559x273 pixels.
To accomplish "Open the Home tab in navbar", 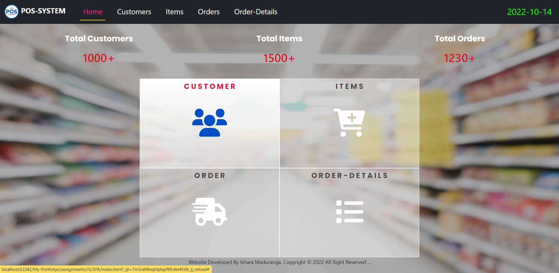I will (93, 12).
